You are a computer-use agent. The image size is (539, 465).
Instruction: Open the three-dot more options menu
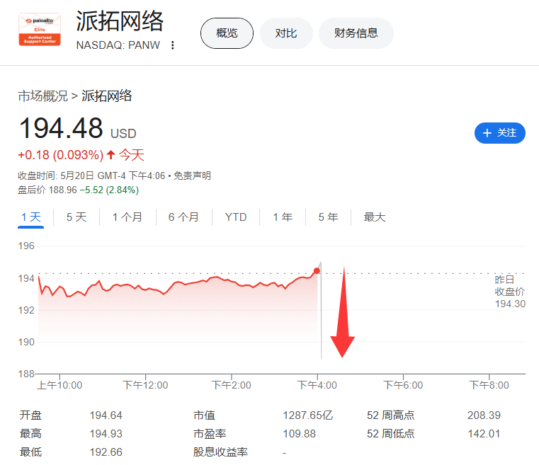[173, 45]
